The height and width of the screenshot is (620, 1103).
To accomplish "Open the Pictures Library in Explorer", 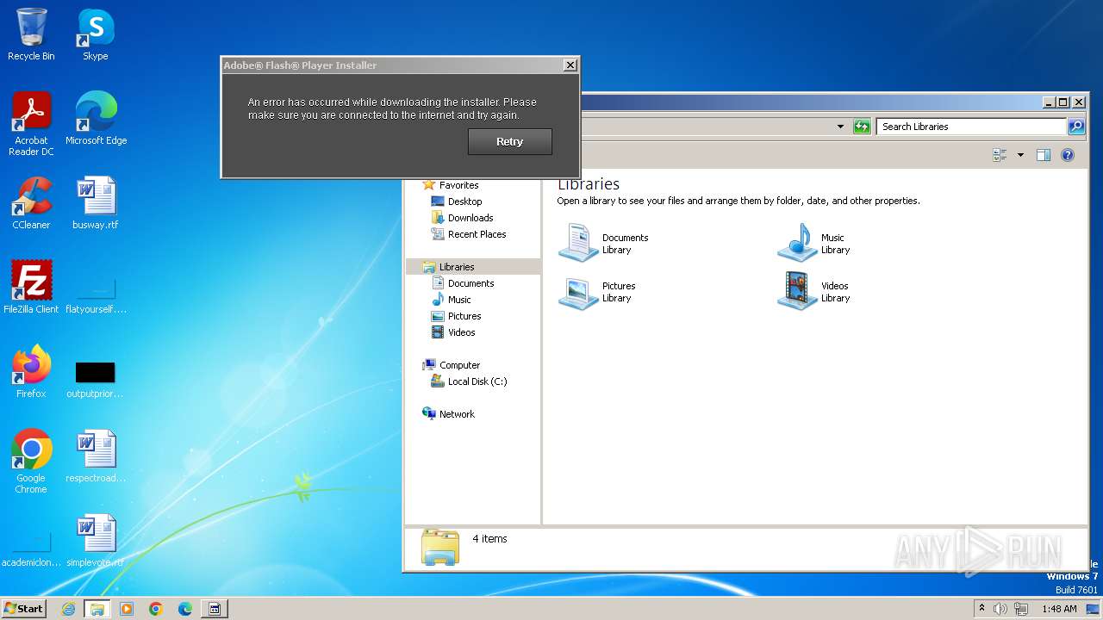I will coord(597,292).
